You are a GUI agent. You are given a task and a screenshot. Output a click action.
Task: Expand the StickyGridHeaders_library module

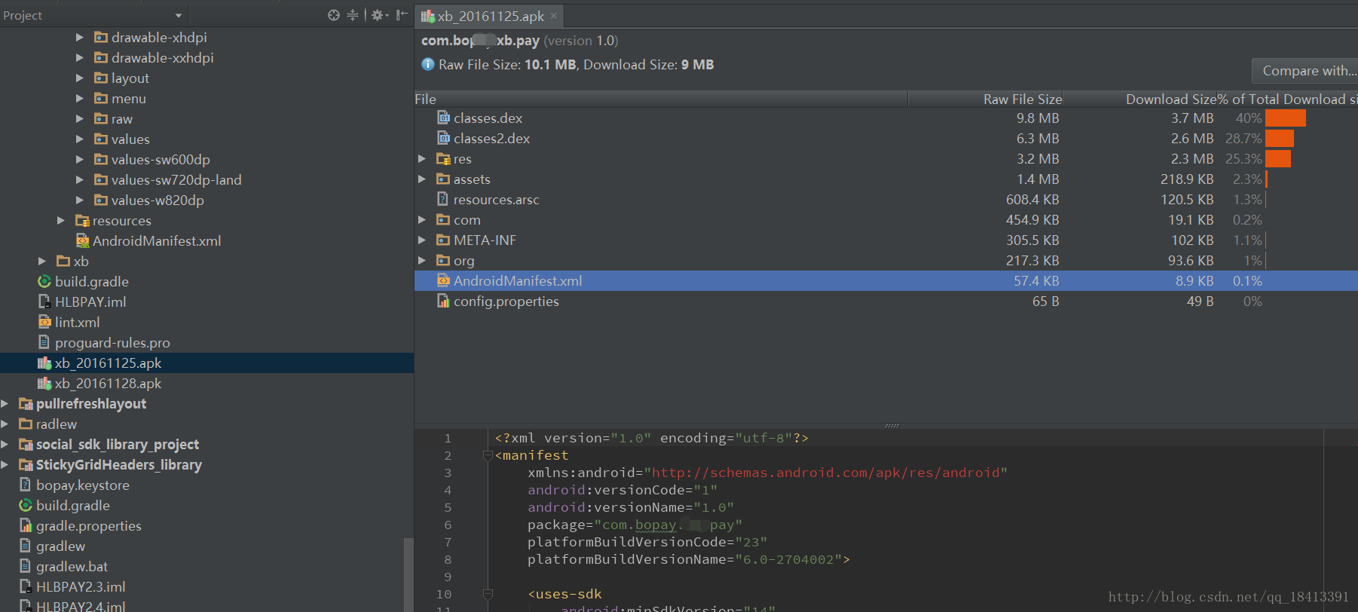click(5, 464)
